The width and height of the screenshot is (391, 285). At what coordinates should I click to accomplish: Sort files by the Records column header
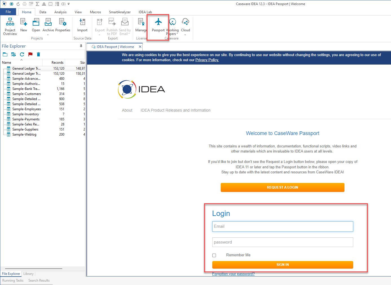coord(54,63)
